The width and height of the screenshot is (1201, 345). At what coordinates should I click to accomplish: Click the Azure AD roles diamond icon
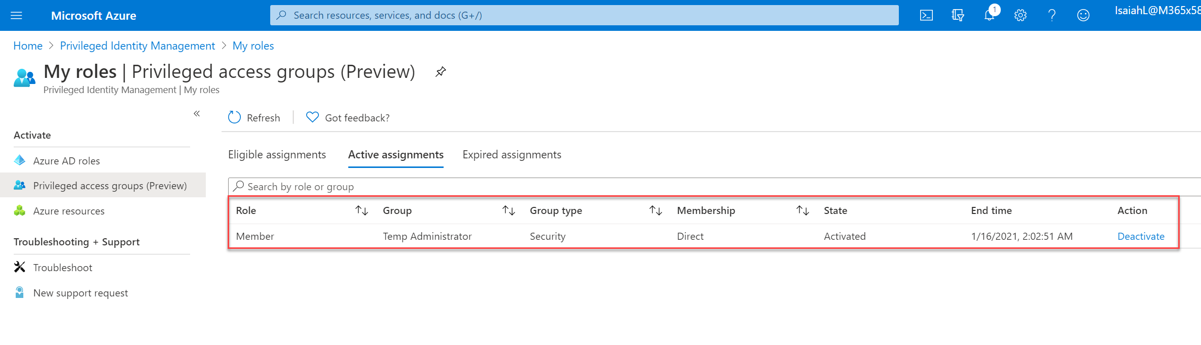pos(20,160)
